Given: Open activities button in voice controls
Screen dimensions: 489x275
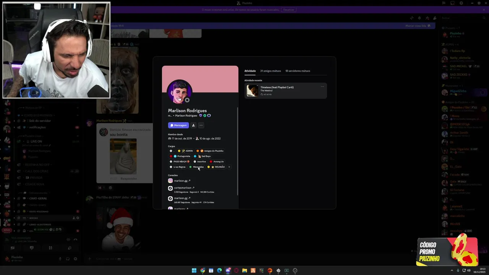Looking at the screenshot, I should click(50, 247).
